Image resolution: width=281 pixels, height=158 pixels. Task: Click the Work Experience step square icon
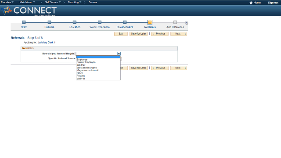(x=100, y=22)
